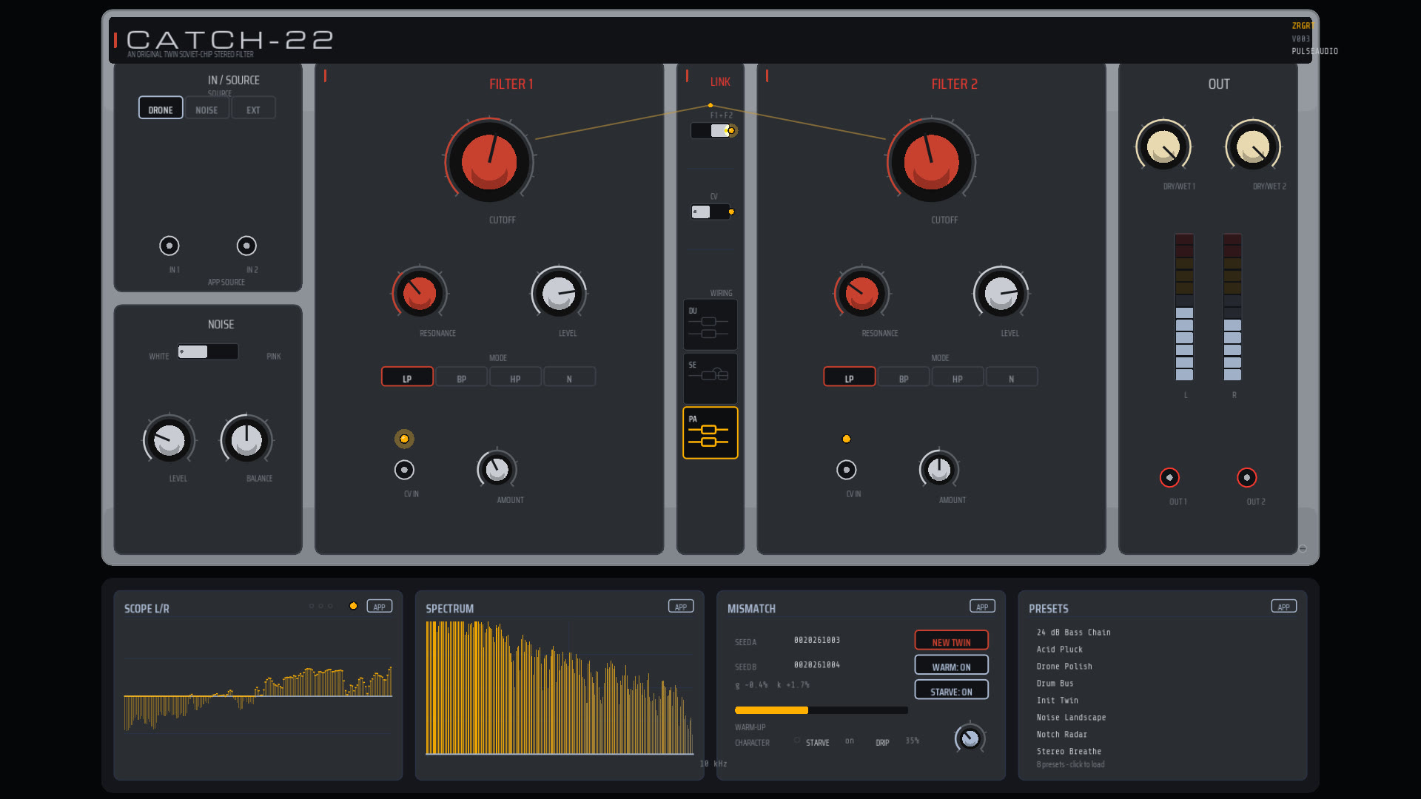Select the PA parallel wiring icon

(x=710, y=433)
